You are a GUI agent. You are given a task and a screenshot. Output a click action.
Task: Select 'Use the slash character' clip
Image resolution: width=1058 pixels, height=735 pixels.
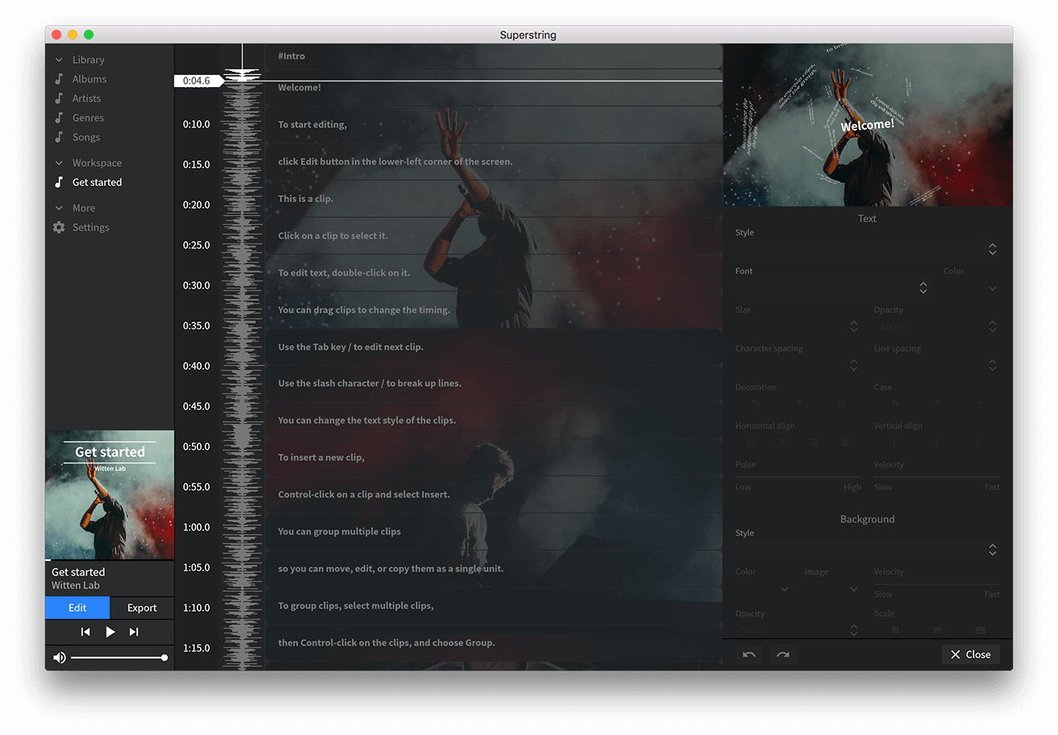click(x=494, y=384)
